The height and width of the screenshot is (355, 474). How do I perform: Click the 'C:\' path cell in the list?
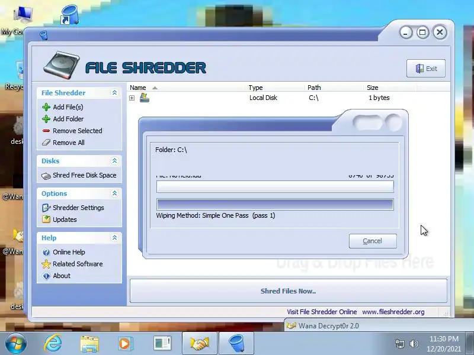point(313,98)
